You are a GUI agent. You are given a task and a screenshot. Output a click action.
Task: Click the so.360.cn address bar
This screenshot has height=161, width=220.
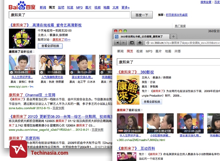[182, 43]
